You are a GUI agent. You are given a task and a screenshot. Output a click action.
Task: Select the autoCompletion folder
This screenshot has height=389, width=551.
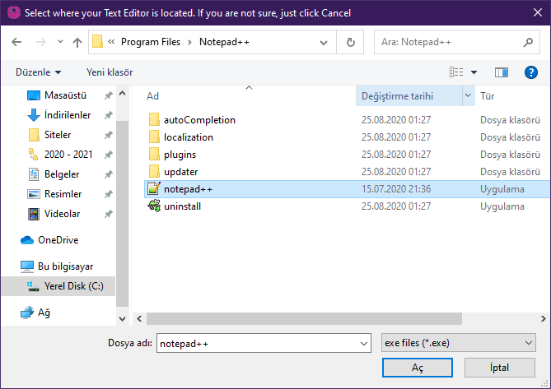[x=199, y=120]
